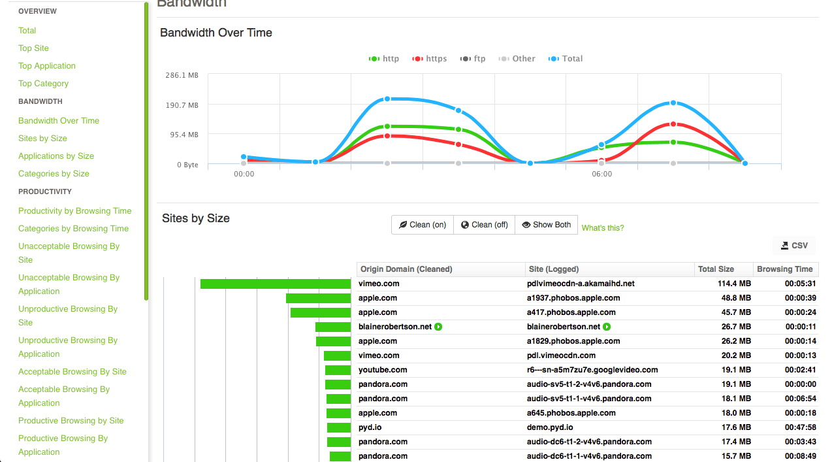Click the 114.4 MB total size value

735,284
